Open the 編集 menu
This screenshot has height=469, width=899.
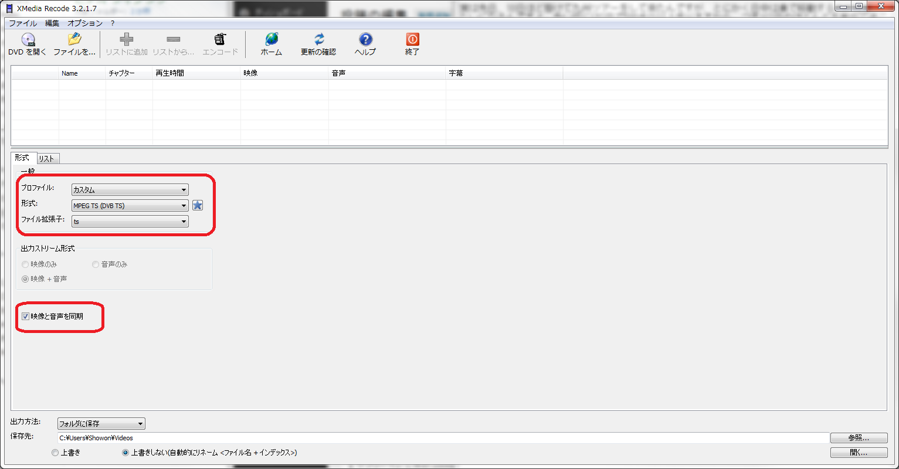click(52, 23)
